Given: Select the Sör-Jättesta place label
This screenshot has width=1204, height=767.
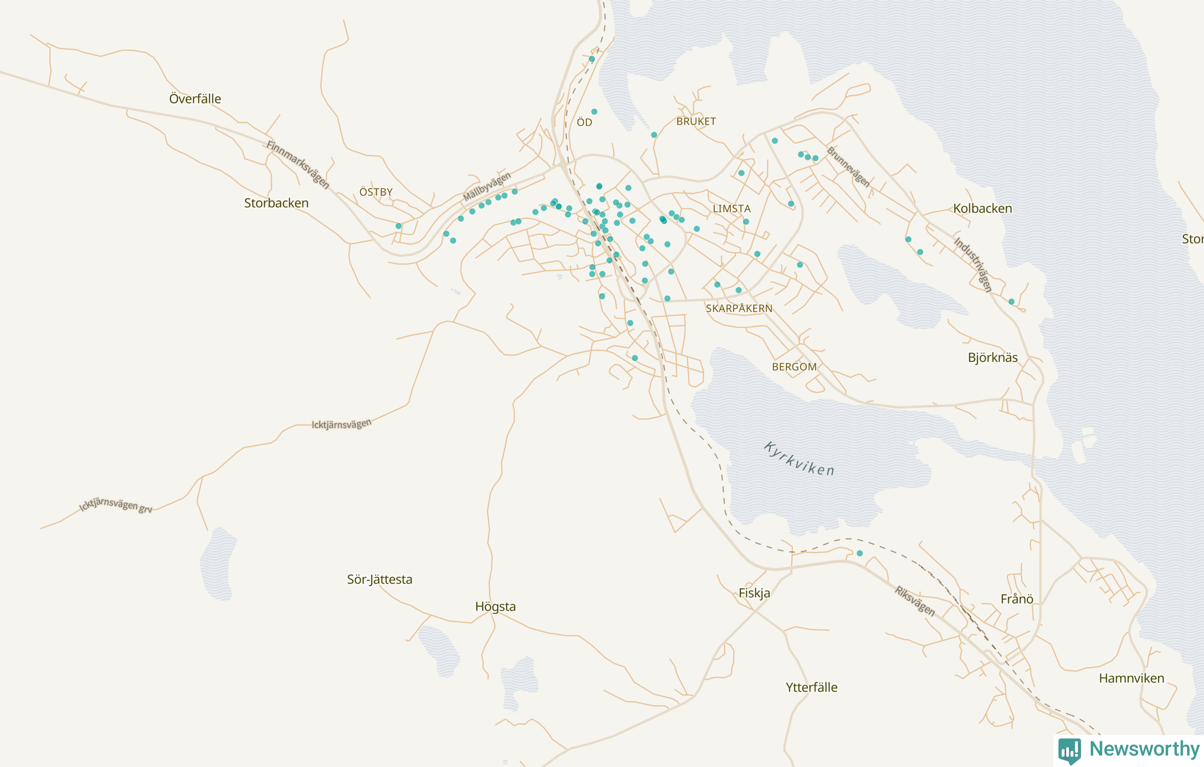Looking at the screenshot, I should tap(380, 579).
